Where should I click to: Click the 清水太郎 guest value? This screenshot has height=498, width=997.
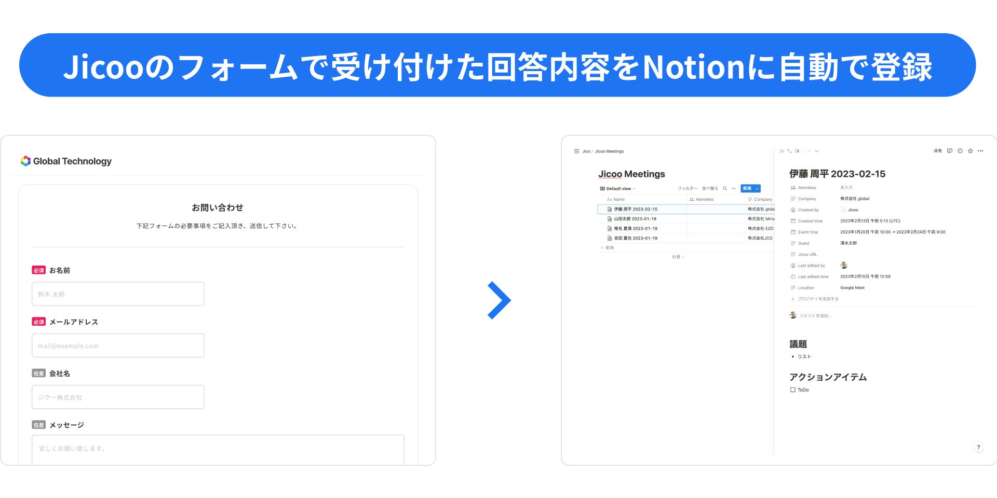848,243
